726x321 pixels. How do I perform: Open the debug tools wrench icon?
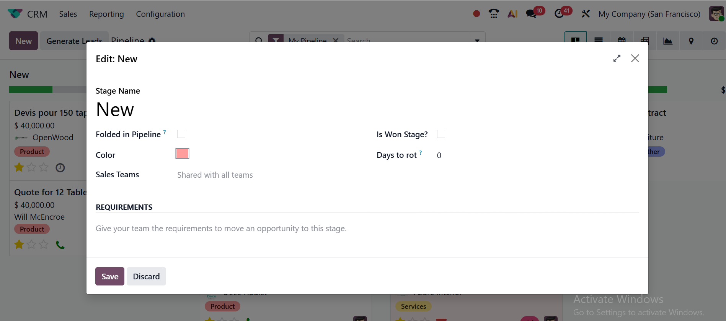coord(586,14)
